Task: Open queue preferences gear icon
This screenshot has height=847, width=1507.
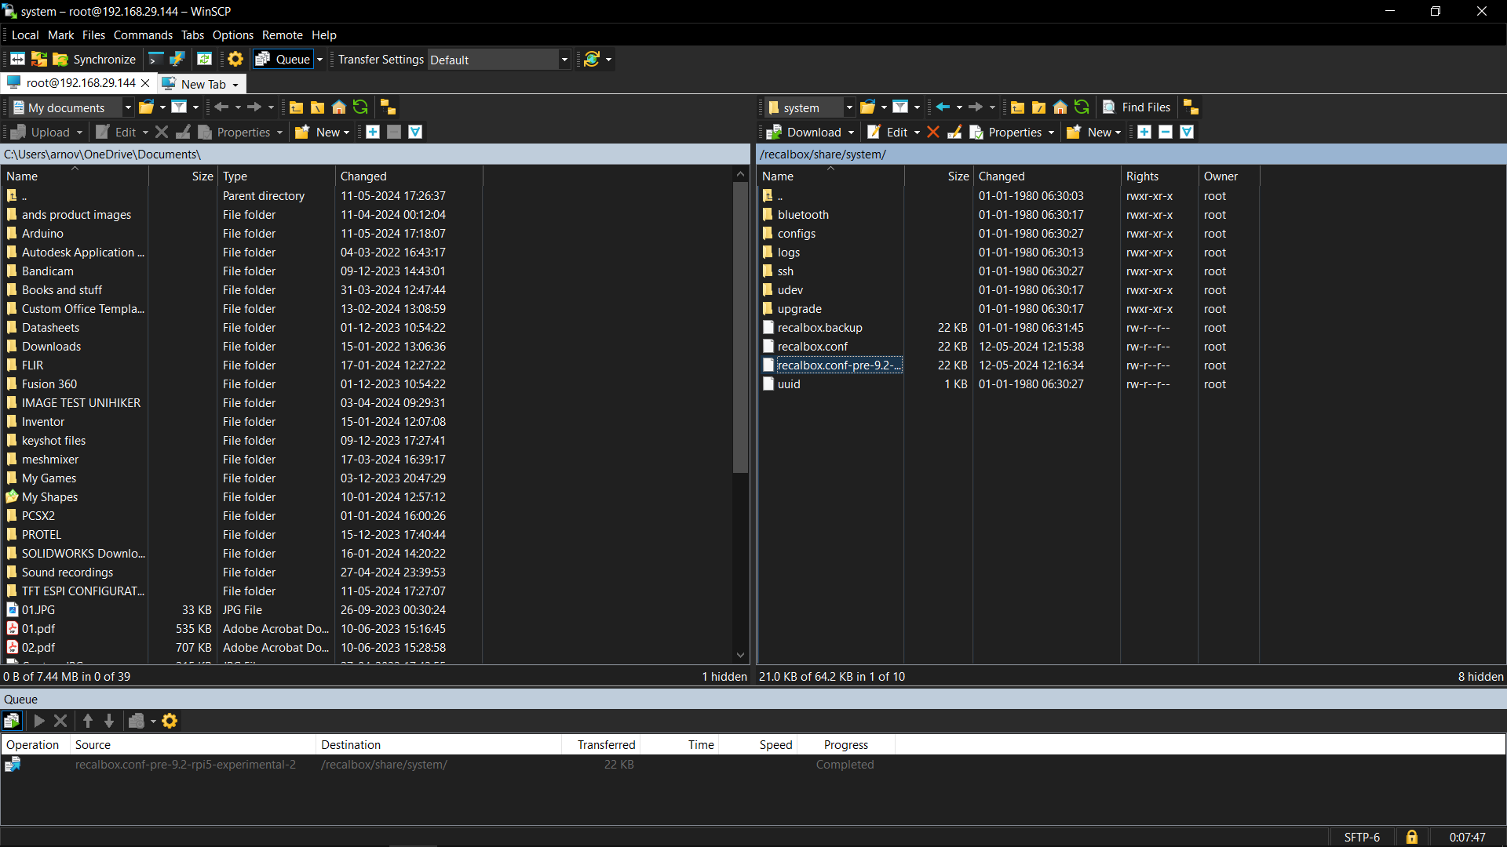Action: coord(170,721)
